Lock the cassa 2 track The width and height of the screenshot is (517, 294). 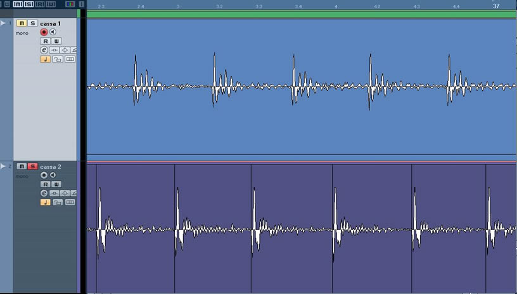(x=58, y=202)
